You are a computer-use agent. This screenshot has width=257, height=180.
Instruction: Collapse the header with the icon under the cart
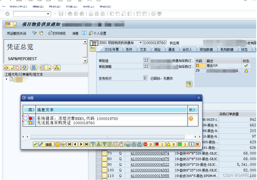(x=93, y=49)
